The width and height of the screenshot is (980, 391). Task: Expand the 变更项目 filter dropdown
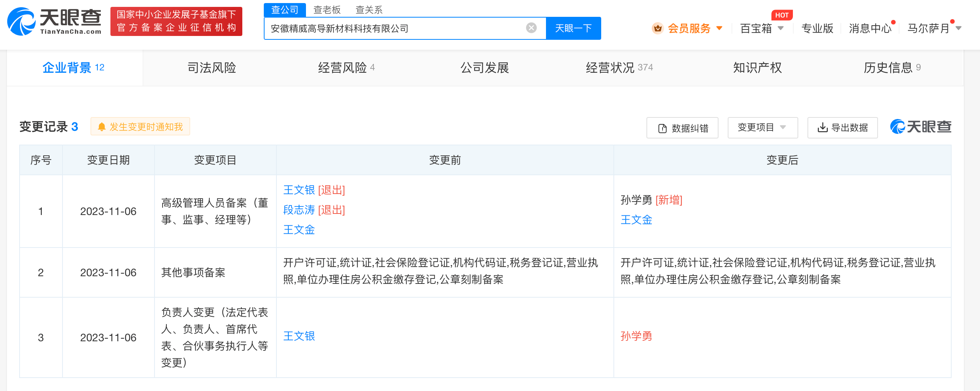[762, 127]
